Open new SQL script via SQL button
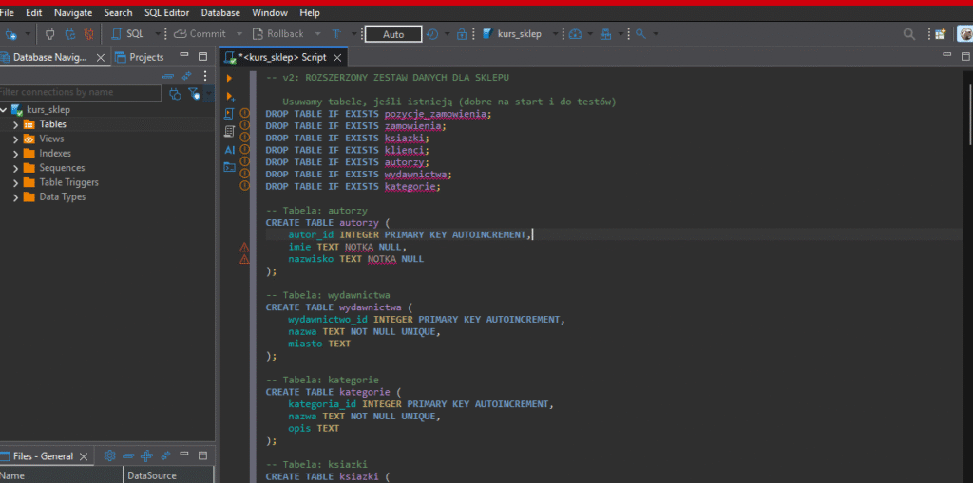 tap(127, 34)
